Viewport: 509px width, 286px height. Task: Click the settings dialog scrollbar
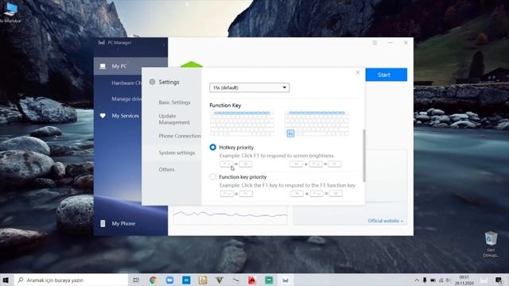pos(364,156)
